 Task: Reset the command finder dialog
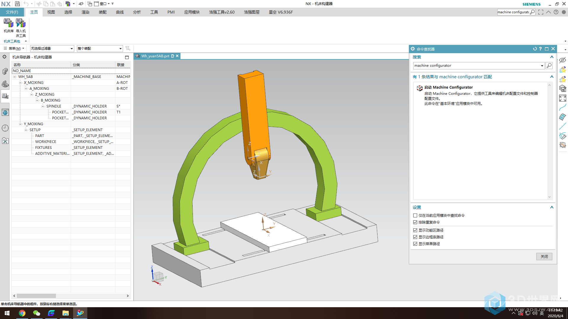click(x=535, y=49)
